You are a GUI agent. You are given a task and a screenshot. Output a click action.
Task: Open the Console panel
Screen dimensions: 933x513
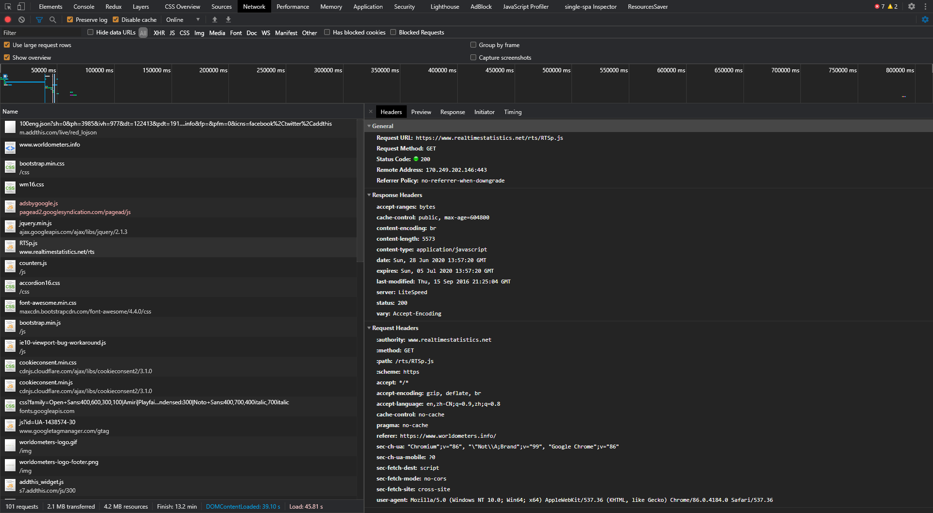pyautogui.click(x=84, y=7)
